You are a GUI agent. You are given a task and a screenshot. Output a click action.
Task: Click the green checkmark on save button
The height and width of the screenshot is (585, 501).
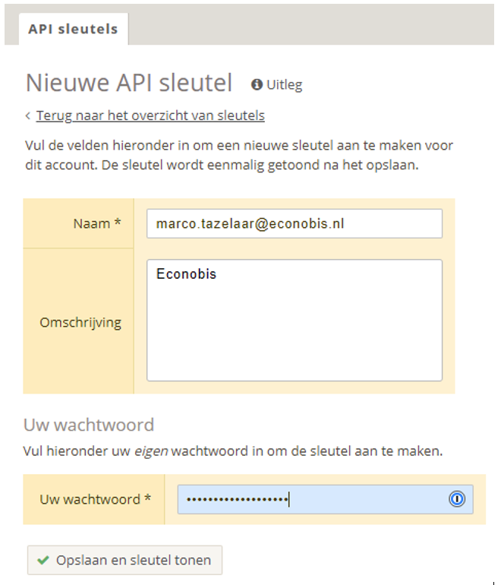point(43,560)
